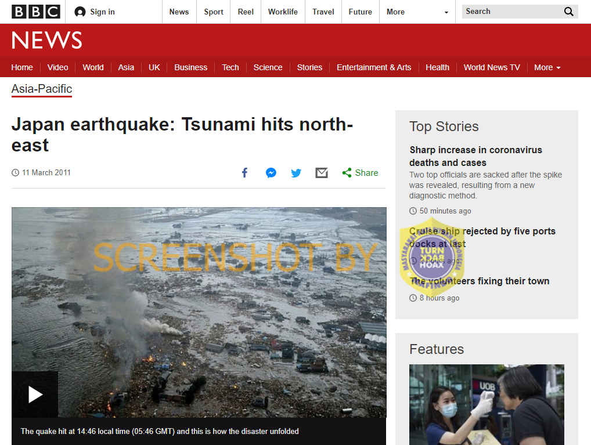Screen dimensions: 591x445
Task: Open the More menu in red nav bar
Action: coord(547,67)
